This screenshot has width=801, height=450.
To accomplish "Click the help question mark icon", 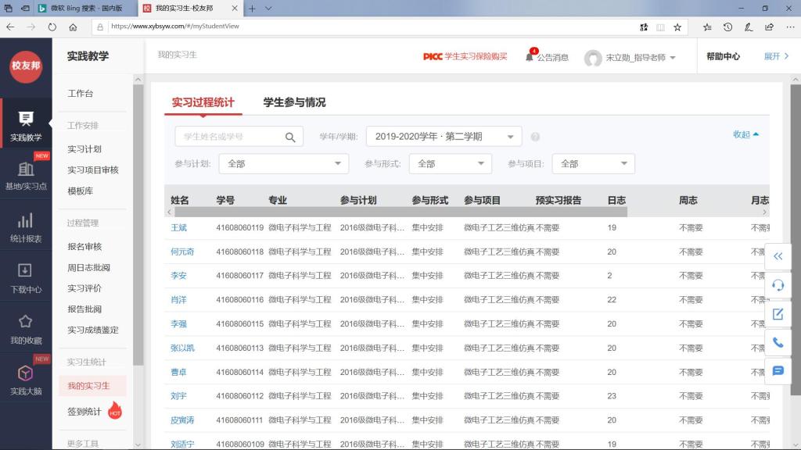I will [535, 137].
